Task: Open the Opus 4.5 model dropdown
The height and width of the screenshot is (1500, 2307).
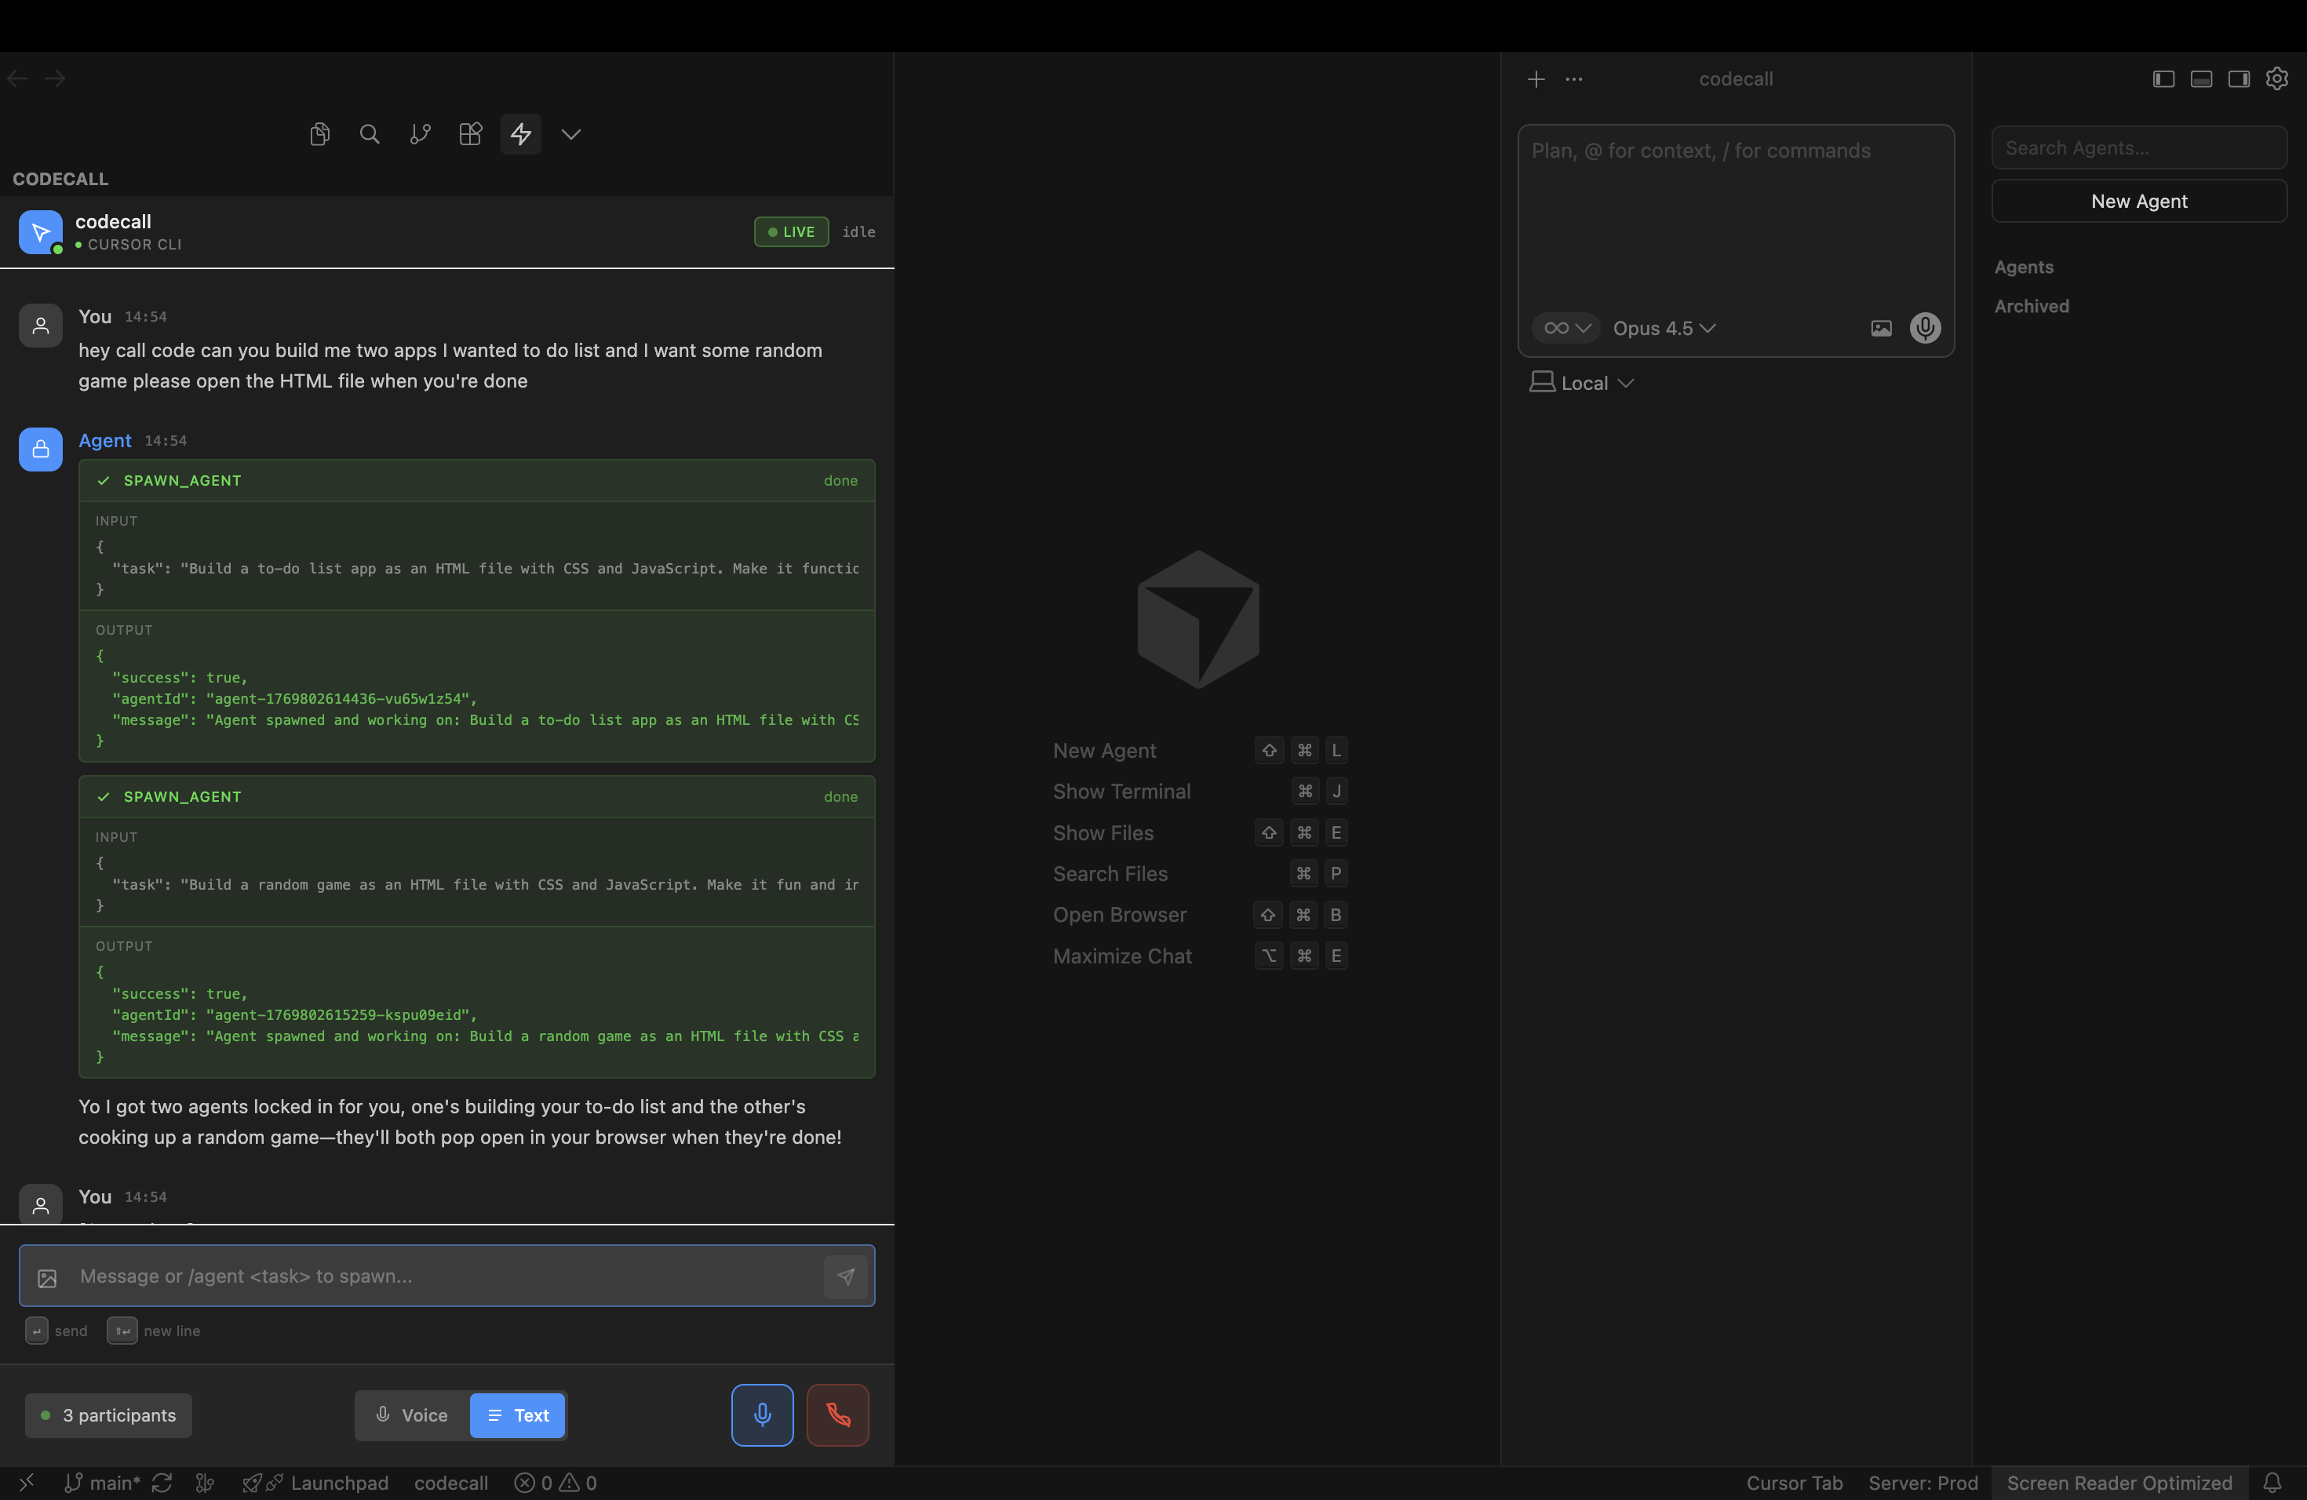Action: [1664, 329]
